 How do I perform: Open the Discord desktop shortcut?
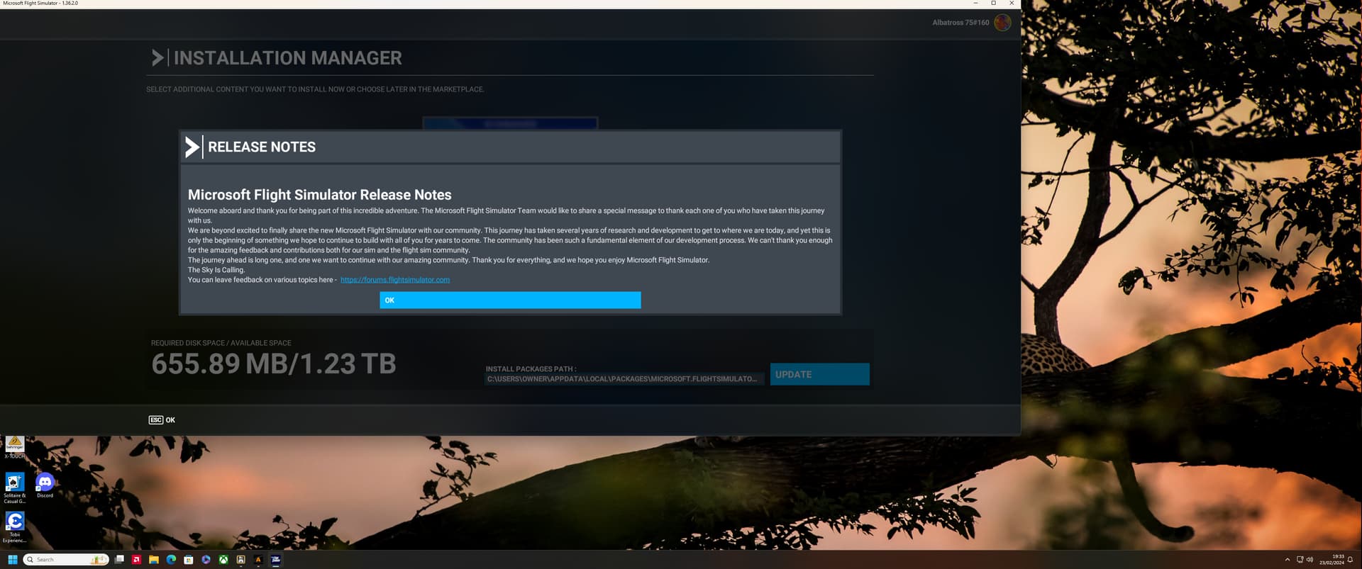[x=45, y=485]
